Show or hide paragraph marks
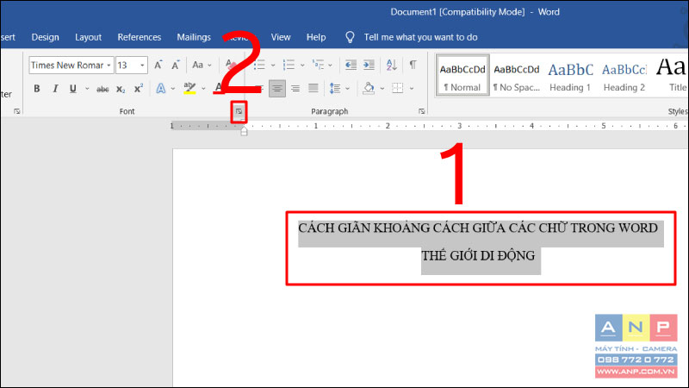 tap(413, 66)
